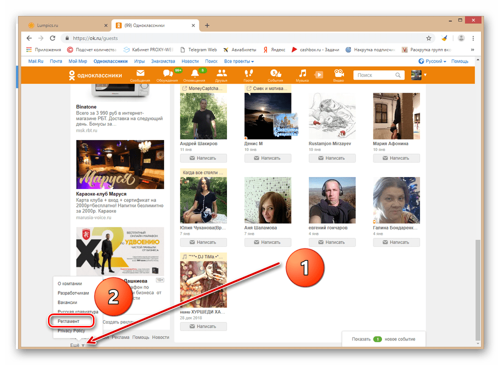Go to Друзья friends icon

pyautogui.click(x=221, y=73)
